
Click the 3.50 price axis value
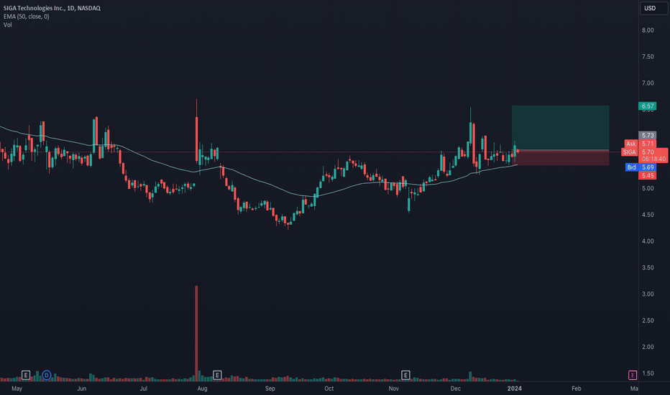[648, 268]
